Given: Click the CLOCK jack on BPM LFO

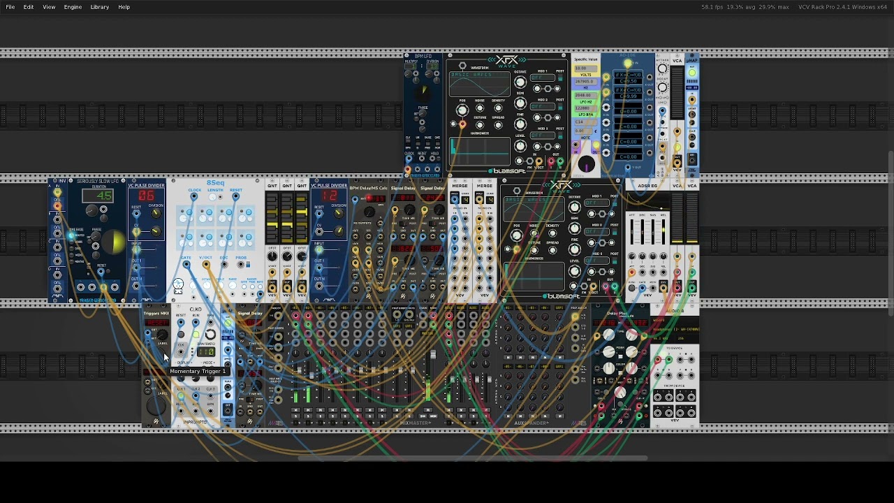Looking at the screenshot, I should (409, 159).
